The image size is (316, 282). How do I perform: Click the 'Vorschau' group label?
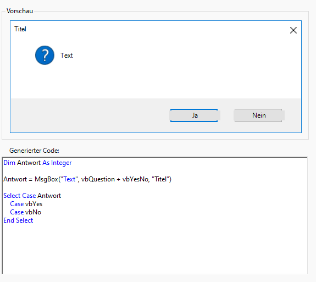20,11
